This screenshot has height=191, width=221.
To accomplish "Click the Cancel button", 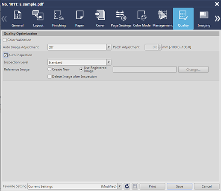I will tap(206, 186).
